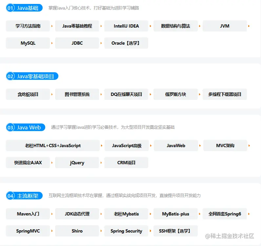Click orange arrow after Shiro

(101, 231)
